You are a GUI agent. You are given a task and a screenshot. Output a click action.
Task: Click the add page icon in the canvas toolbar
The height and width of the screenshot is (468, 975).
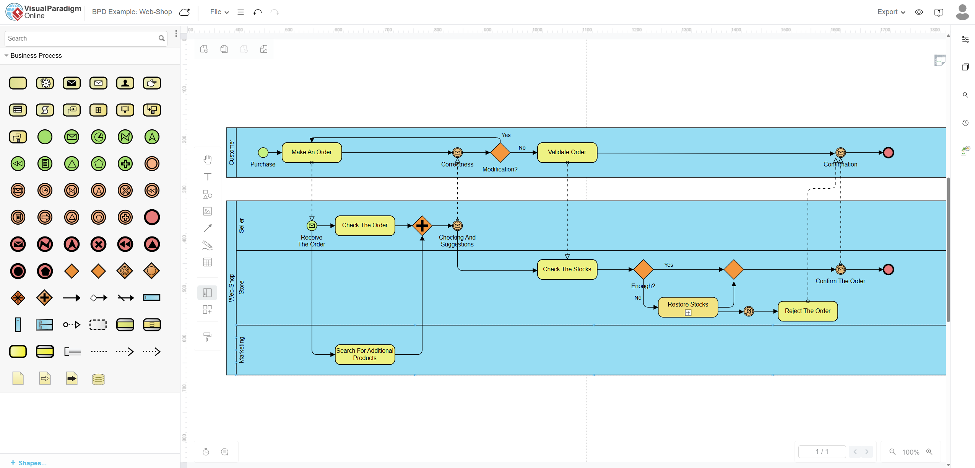pos(204,49)
